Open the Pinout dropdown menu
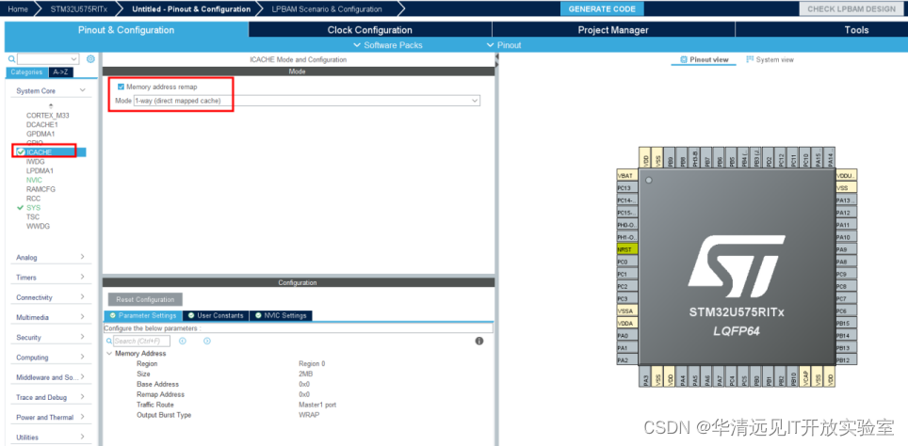The width and height of the screenshot is (908, 446). 504,45
